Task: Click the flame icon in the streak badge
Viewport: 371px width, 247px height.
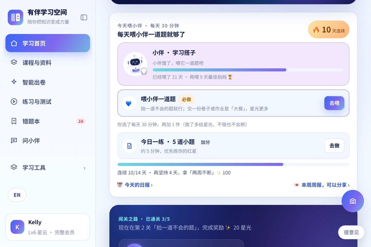Action: (316, 30)
